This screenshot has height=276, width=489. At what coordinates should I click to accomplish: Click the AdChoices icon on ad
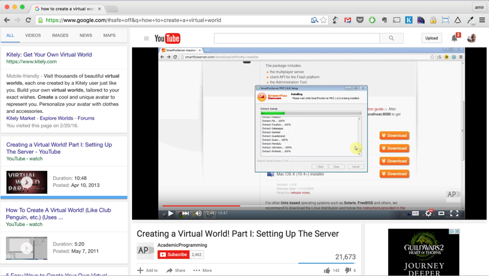coord(451,231)
